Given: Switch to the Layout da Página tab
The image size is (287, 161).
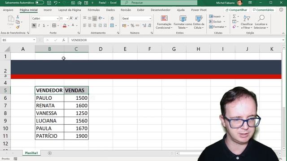Looking at the screenshot, I should pos(70,10).
